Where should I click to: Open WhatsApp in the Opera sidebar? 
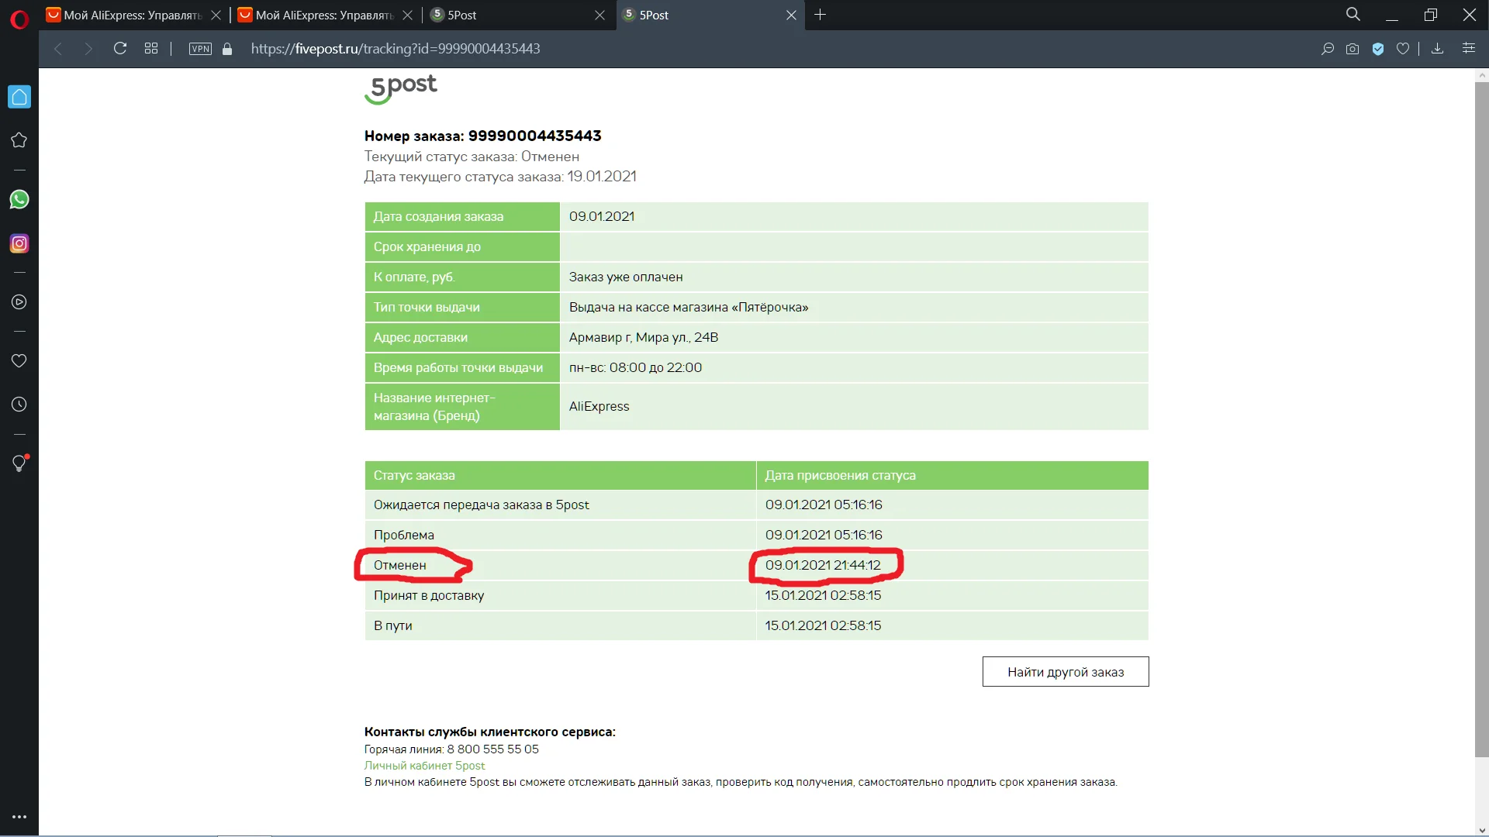pyautogui.click(x=19, y=200)
